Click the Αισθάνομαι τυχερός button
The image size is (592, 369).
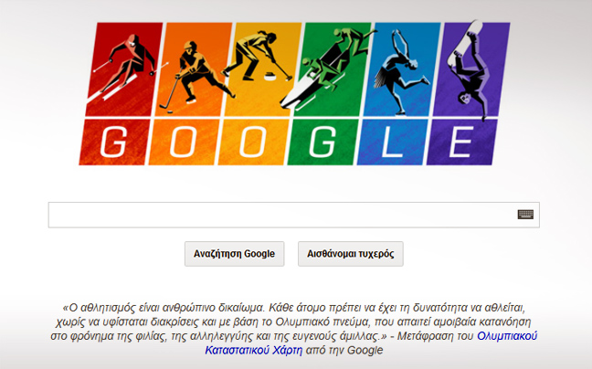351,254
